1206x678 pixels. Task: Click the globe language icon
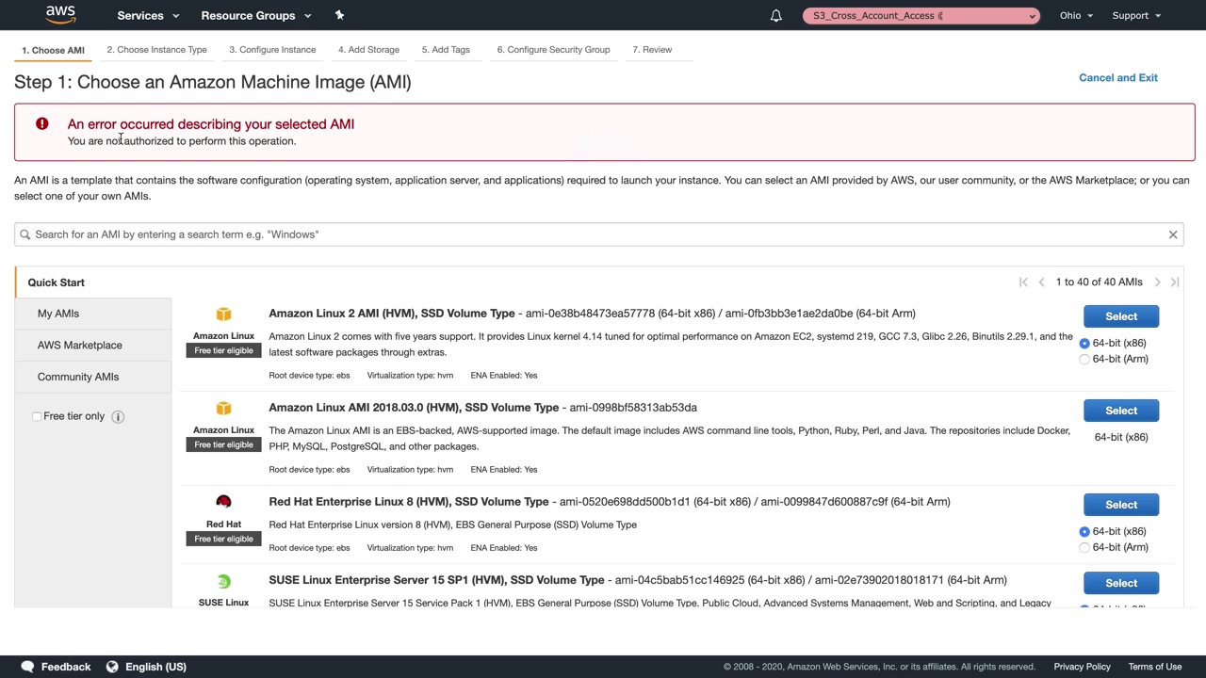pos(112,667)
